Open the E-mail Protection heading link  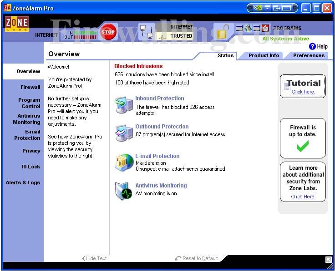click(x=157, y=156)
